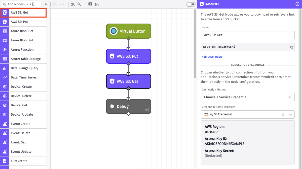
Task: Click the Device: Update node icon
Action: tap(5, 115)
